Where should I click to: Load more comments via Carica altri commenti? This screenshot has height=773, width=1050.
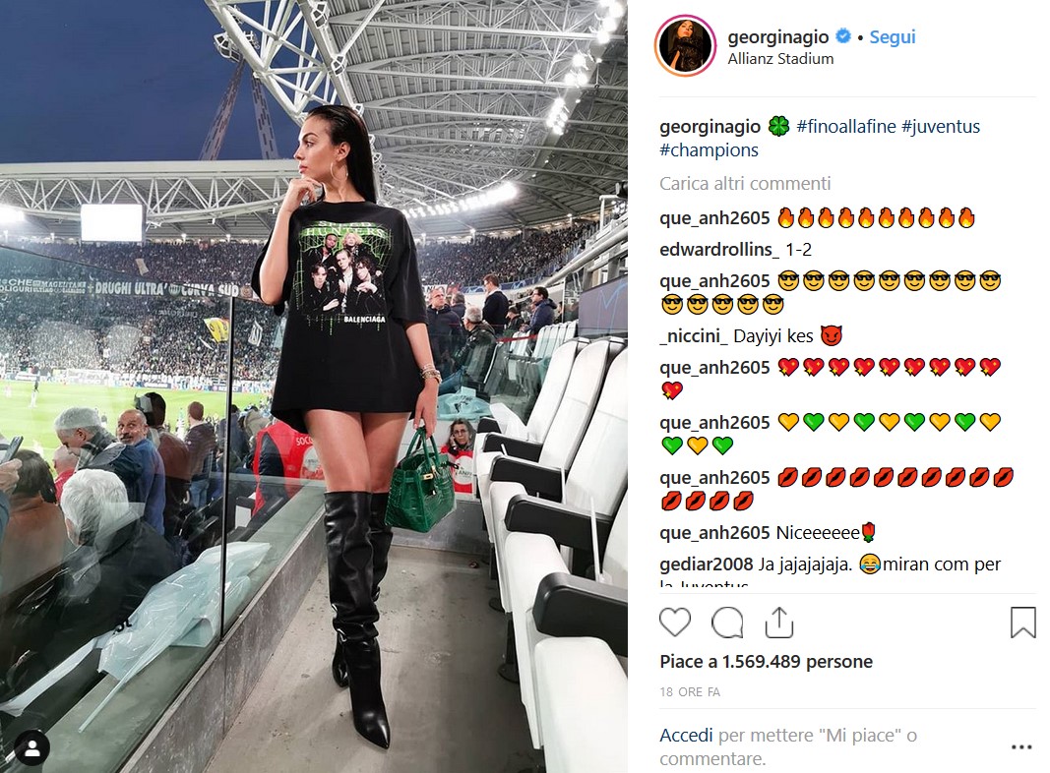tap(745, 184)
